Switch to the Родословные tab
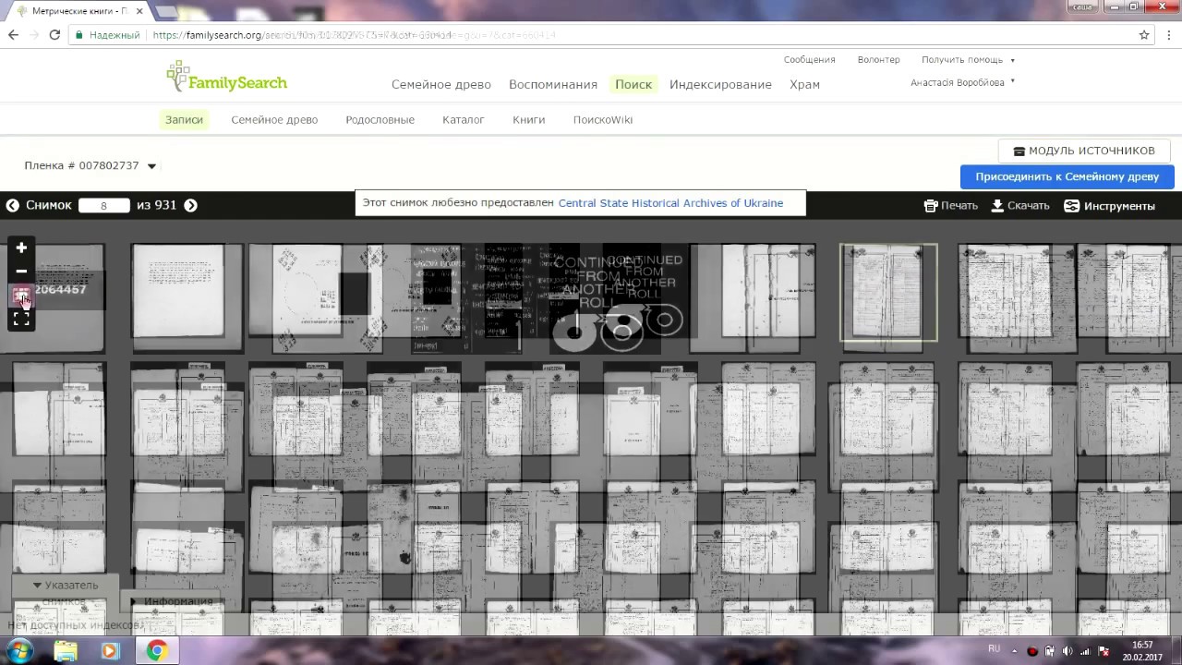This screenshot has height=665, width=1182. pos(380,120)
